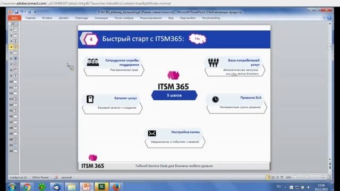Click 'Сотрудники службы поддержки' heading on slide

pos(122,63)
